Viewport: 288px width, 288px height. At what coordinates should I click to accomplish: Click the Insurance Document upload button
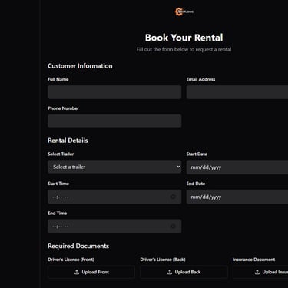point(260,272)
